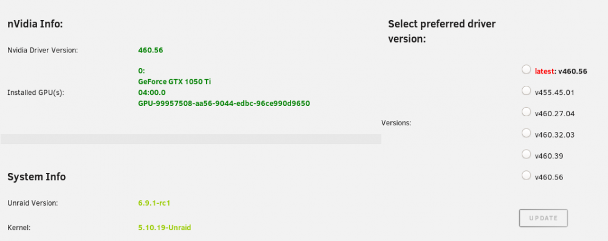Click the System Info heading
Image resolution: width=608 pixels, height=241 pixels.
coord(36,177)
